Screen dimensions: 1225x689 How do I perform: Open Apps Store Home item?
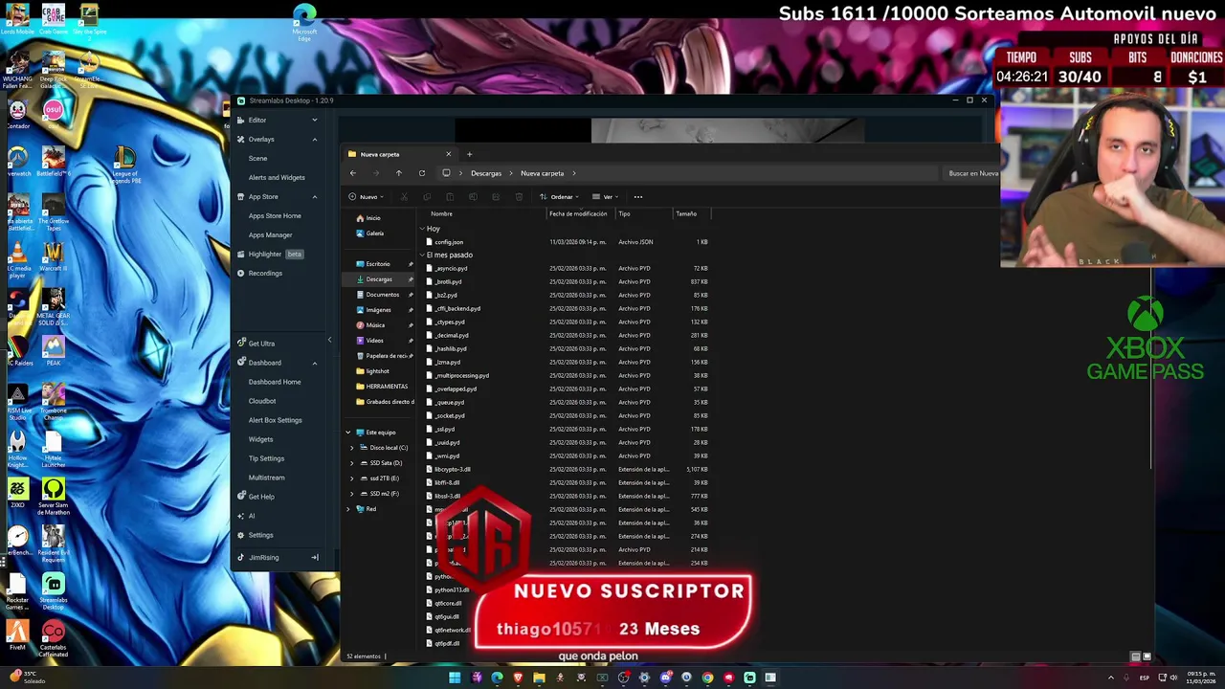pos(275,215)
